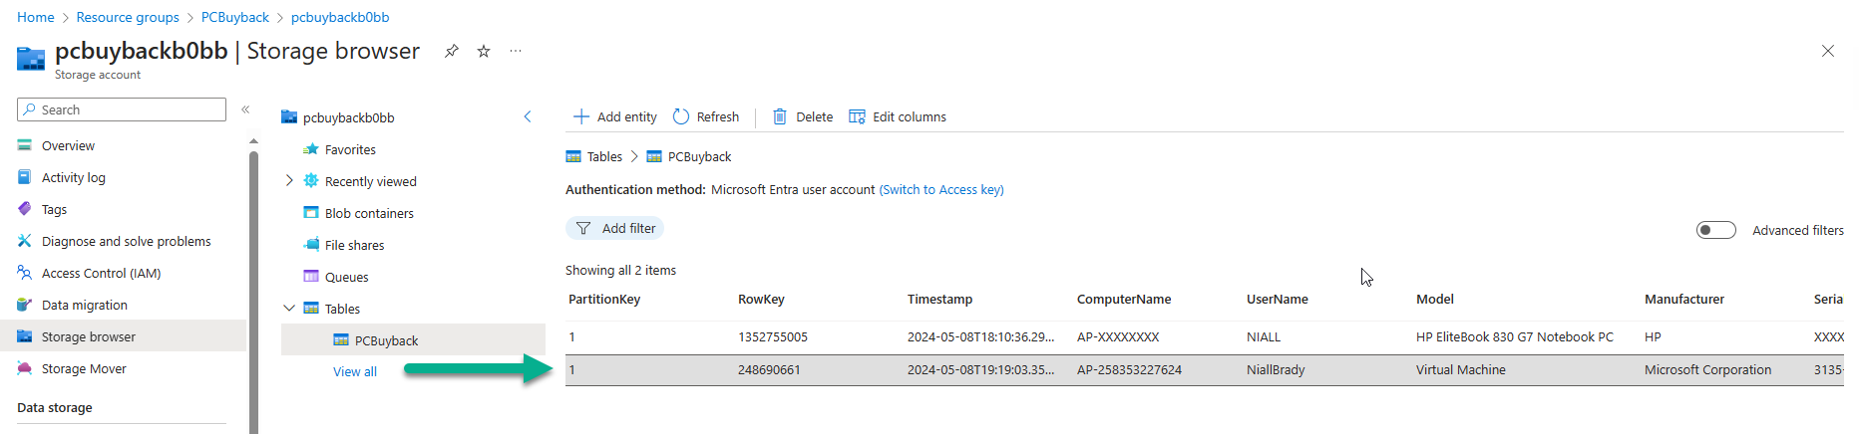Open the Overview menu item
Image resolution: width=1859 pixels, height=434 pixels.
(68, 145)
